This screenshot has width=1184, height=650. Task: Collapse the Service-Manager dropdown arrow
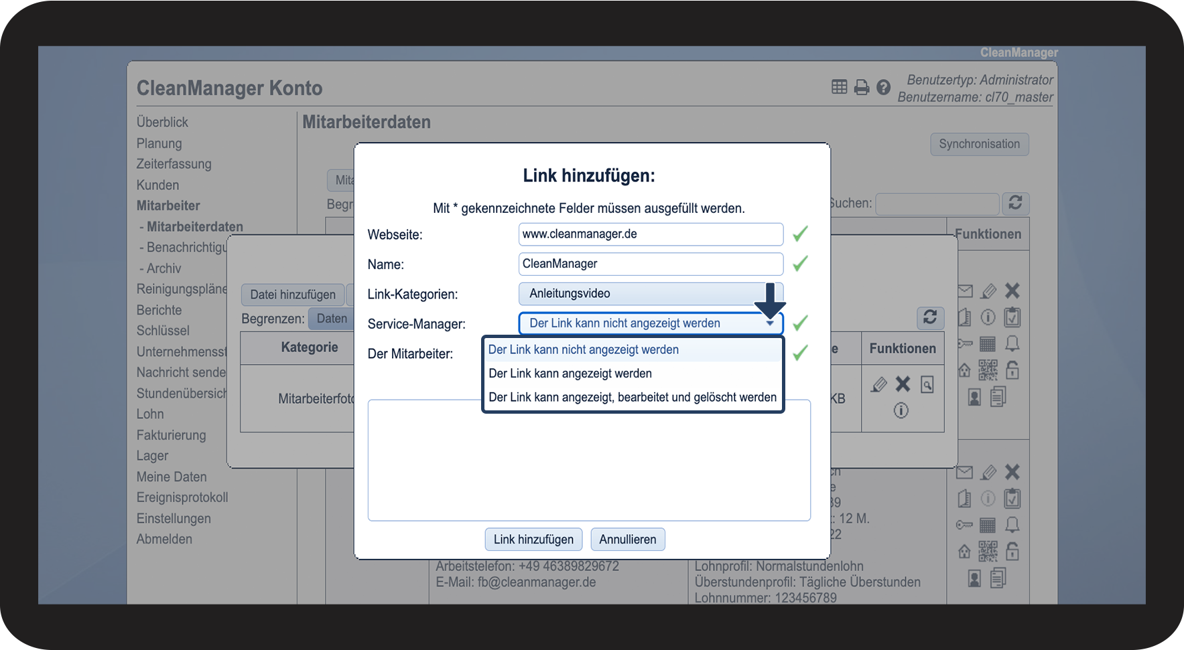pos(770,323)
